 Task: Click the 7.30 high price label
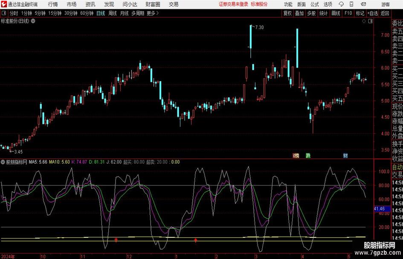259,27
